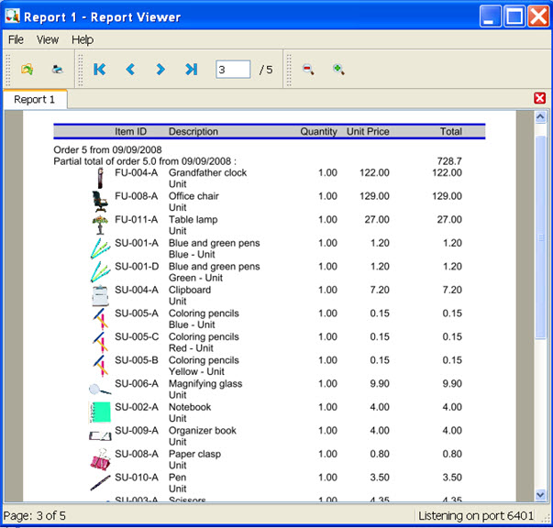
Task: Open the File menu
Action: (x=16, y=39)
